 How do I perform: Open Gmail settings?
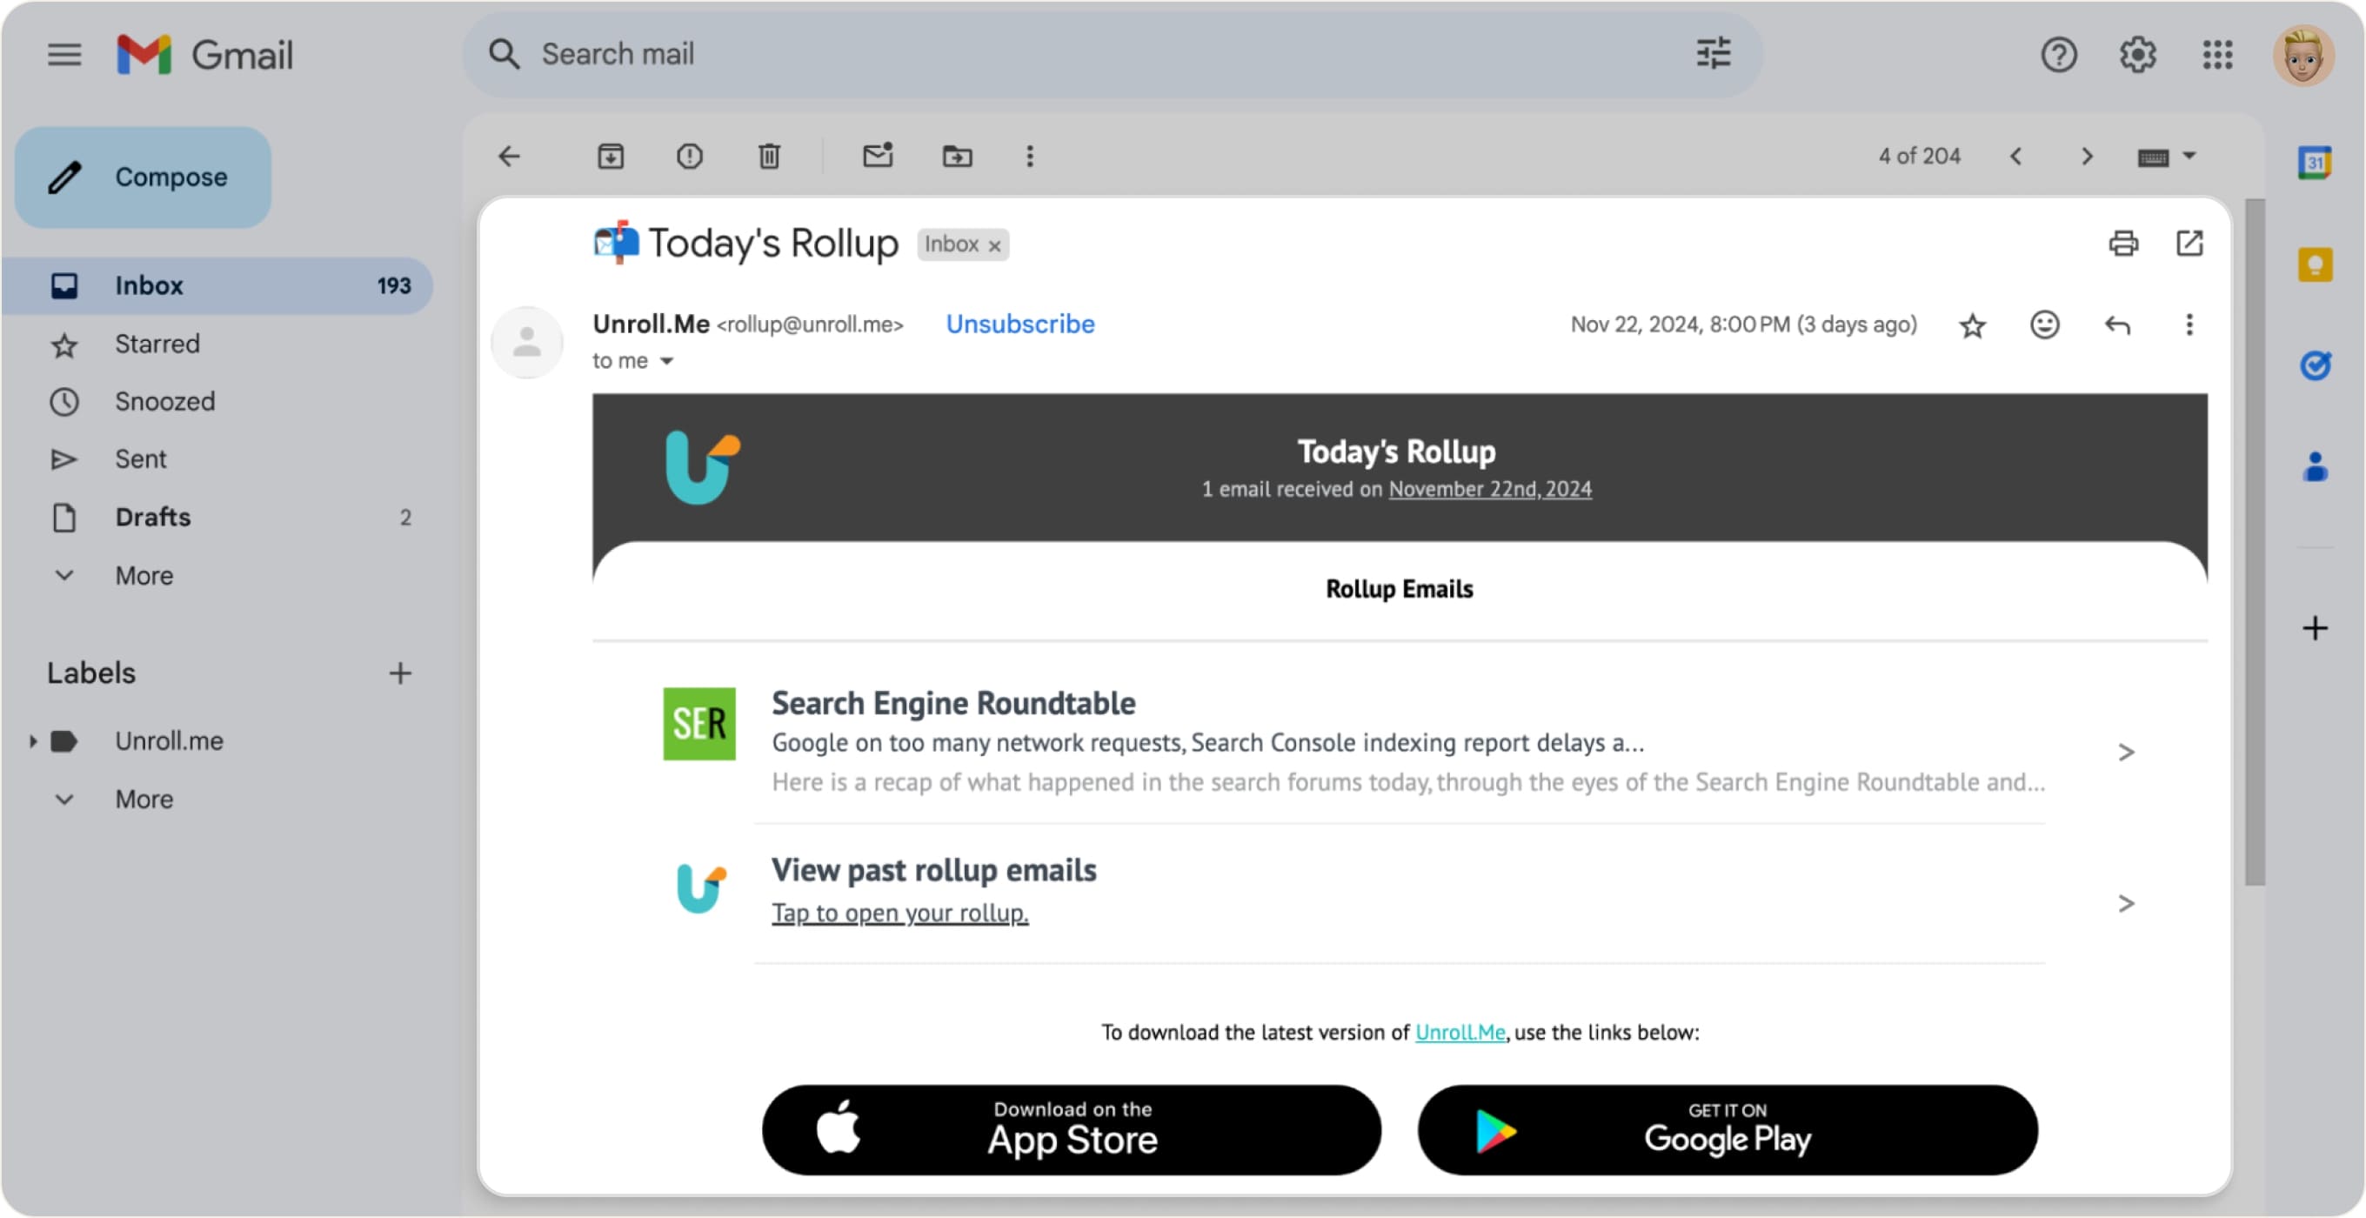coord(2138,55)
